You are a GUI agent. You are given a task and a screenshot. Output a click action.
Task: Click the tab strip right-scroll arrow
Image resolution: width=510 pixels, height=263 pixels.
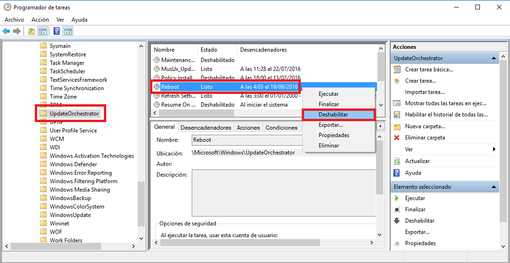point(380,126)
